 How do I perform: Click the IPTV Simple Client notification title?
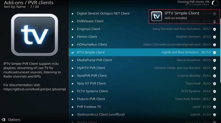[x=182, y=13]
